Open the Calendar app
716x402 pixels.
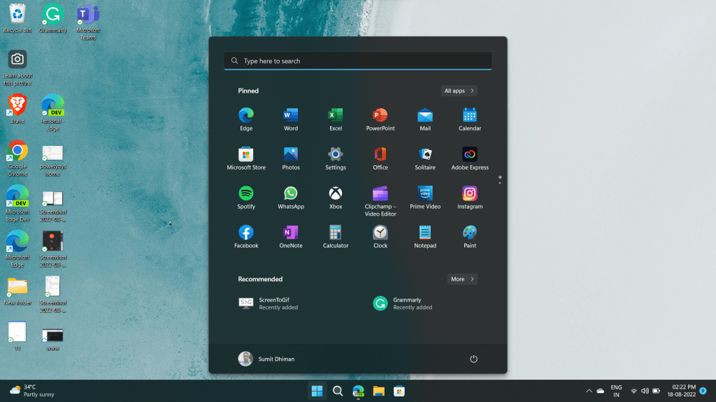tap(470, 119)
